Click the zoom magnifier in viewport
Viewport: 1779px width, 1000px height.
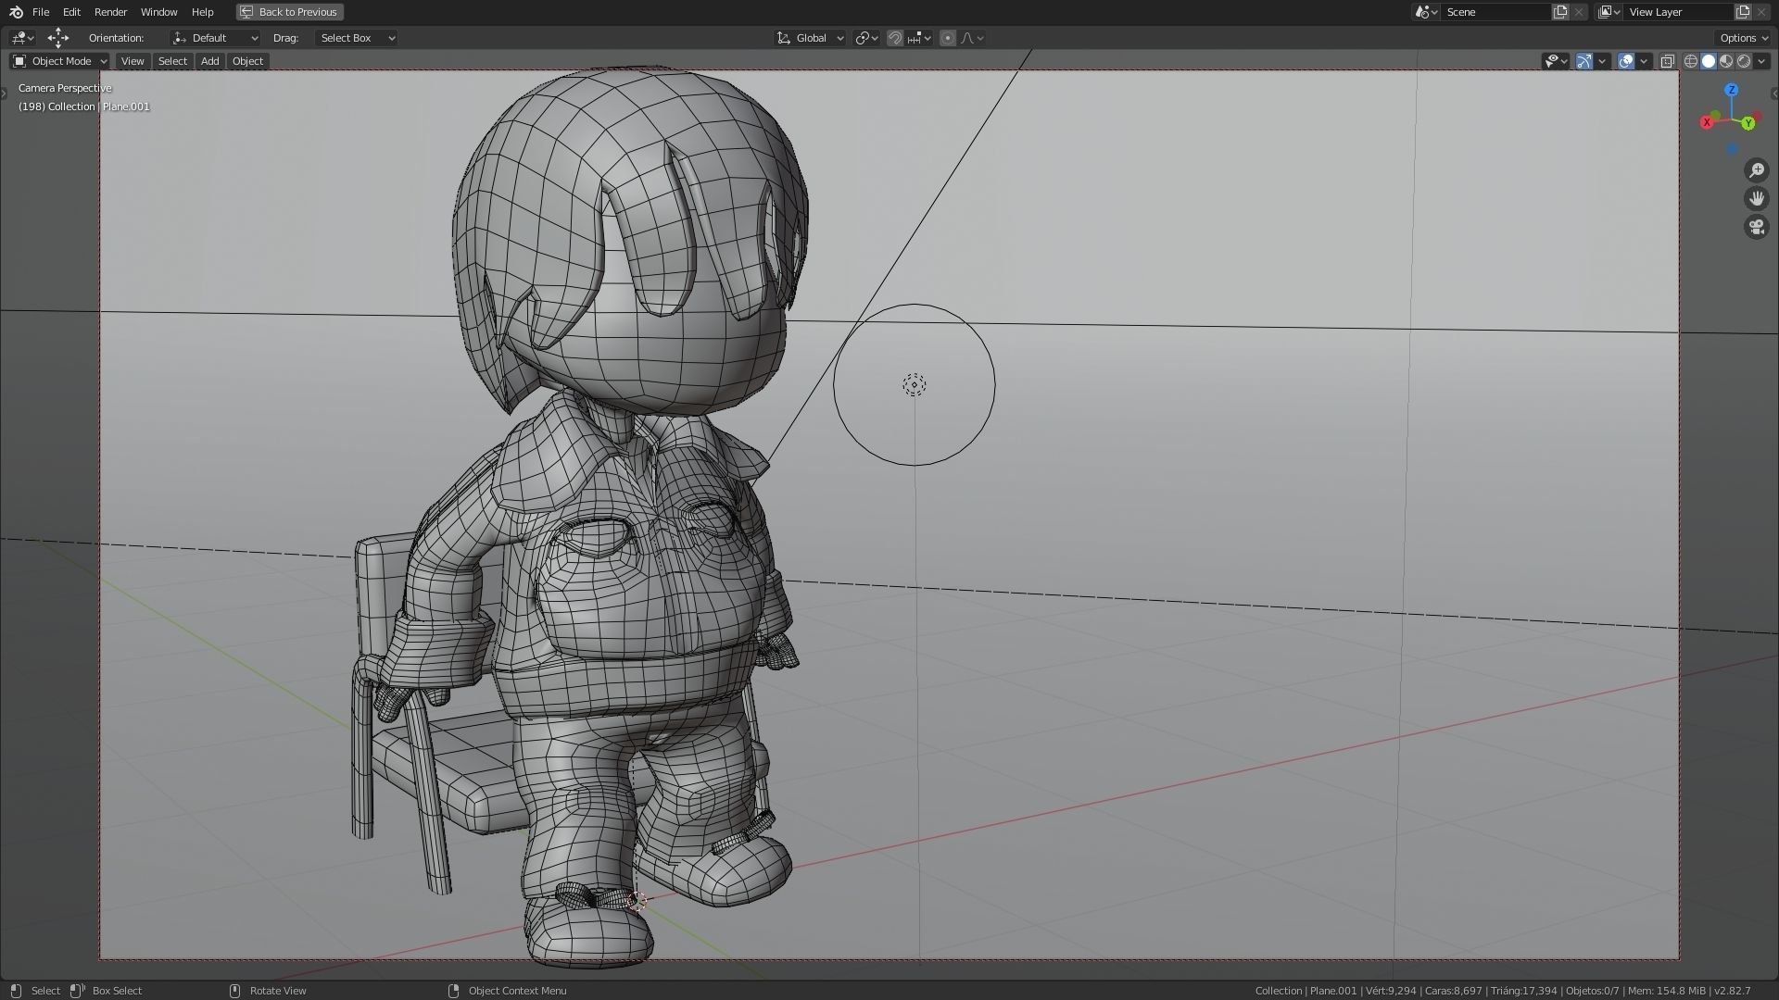pos(1757,170)
